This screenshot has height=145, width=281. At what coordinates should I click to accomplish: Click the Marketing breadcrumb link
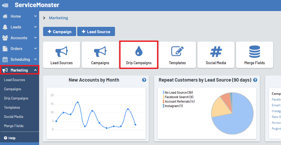click(58, 18)
